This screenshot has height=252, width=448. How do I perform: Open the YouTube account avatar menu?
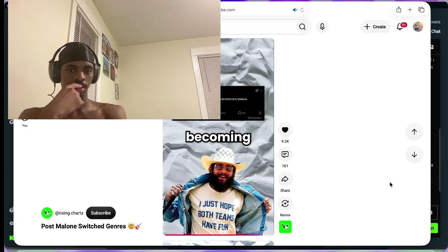(418, 27)
